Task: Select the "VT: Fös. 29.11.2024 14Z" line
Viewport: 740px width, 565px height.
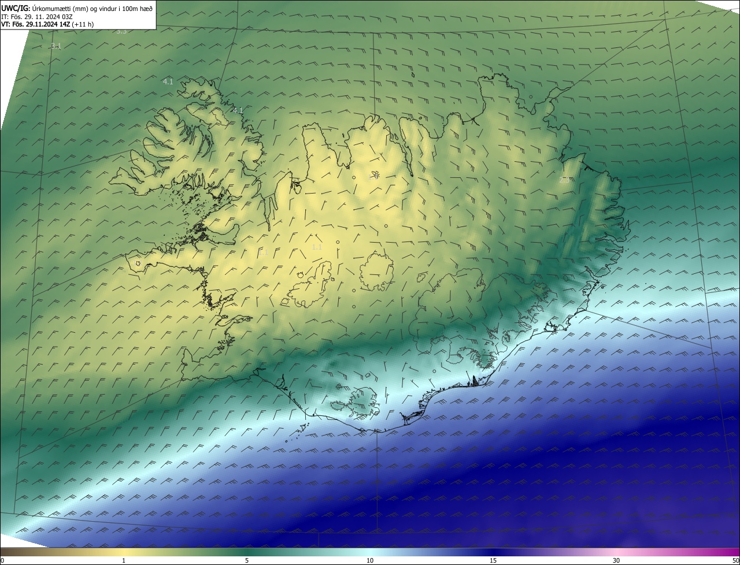Action: (47, 24)
